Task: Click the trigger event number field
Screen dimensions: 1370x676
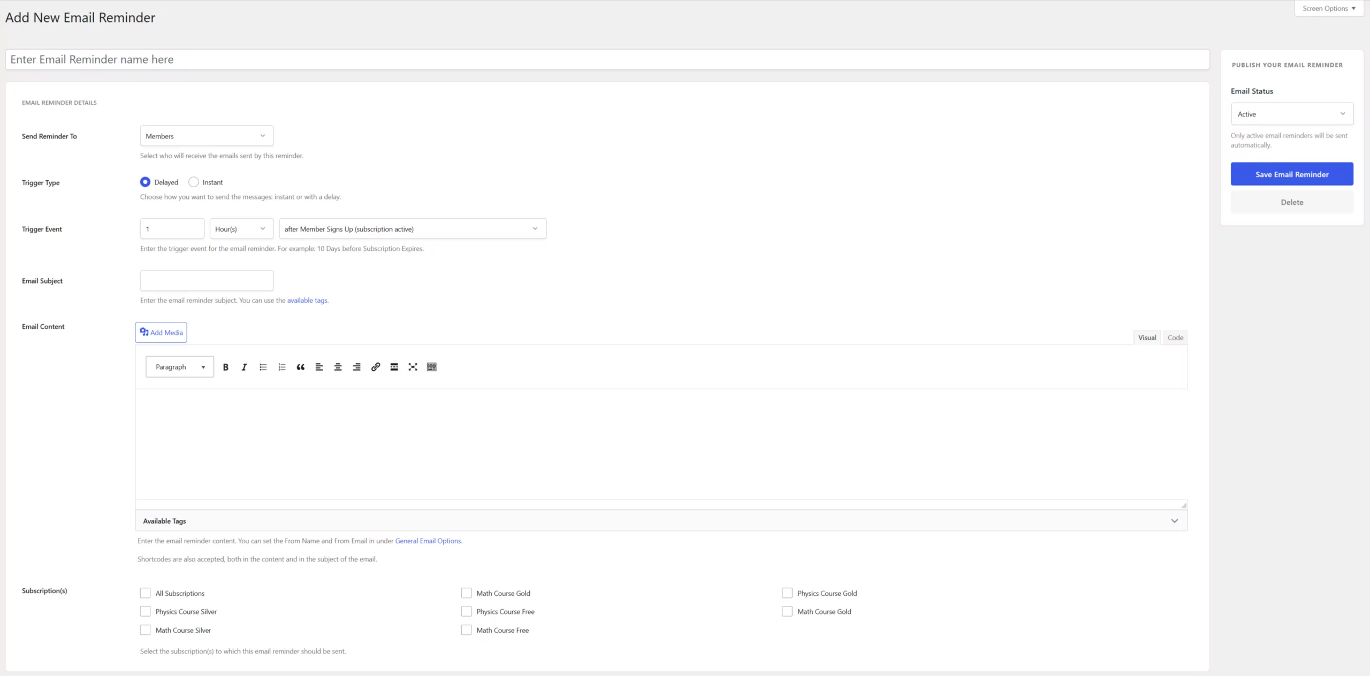Action: [x=172, y=229]
